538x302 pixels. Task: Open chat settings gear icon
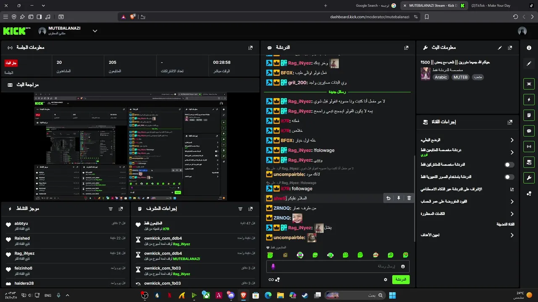pyautogui.click(x=385, y=279)
